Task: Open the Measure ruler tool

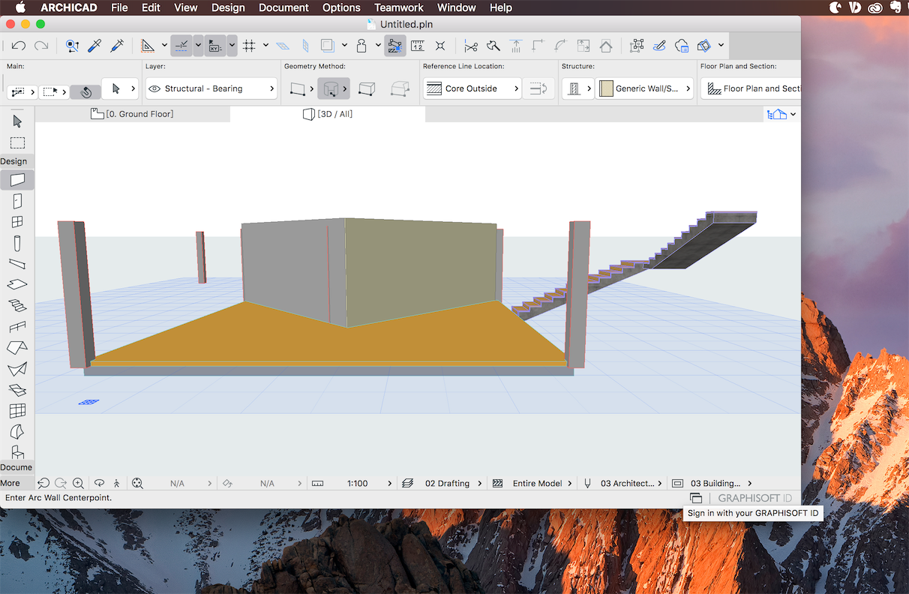Action: 418,46
